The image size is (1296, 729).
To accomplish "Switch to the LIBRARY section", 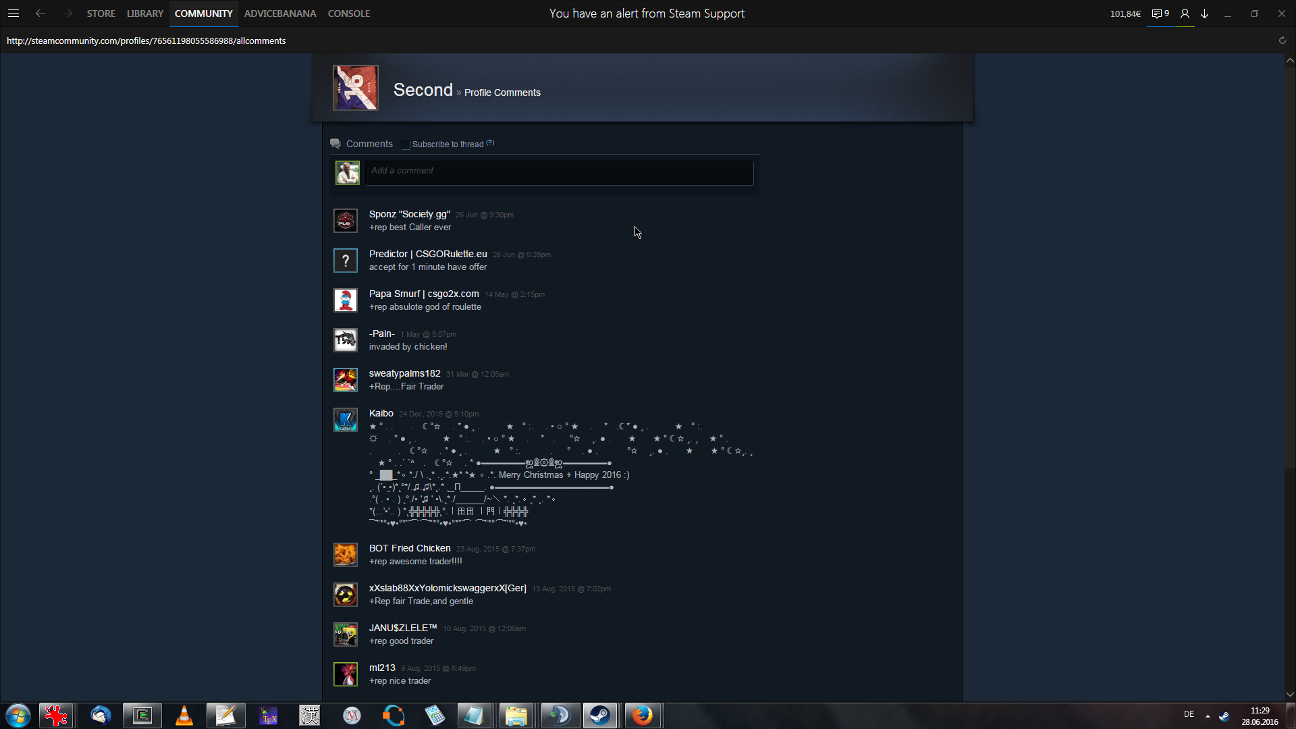I will tap(145, 13).
